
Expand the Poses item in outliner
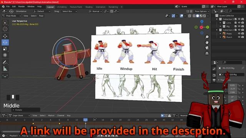click(x=220, y=33)
